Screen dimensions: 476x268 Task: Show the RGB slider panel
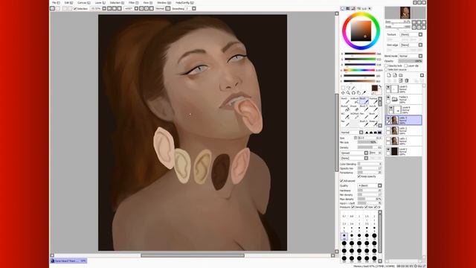[348, 8]
